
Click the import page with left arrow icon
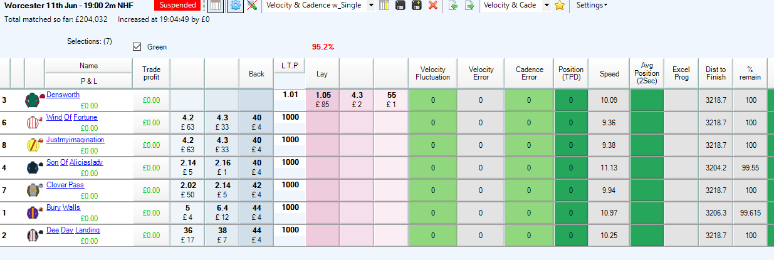pyautogui.click(x=452, y=6)
